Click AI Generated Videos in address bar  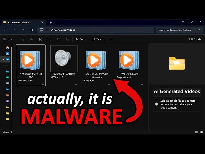point(63,30)
